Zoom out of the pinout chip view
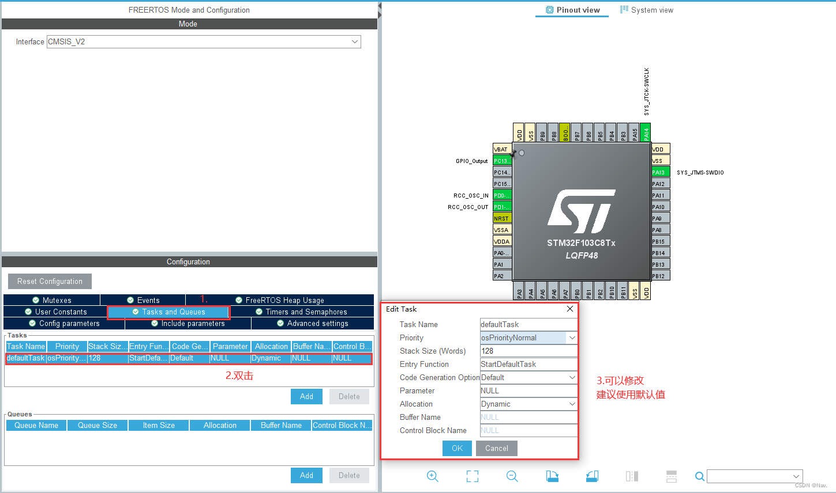836x493 pixels. coord(512,476)
